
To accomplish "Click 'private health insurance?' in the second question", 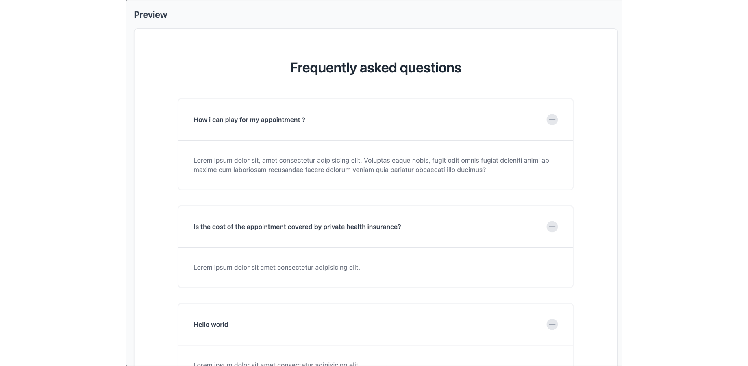I will pyautogui.click(x=362, y=227).
